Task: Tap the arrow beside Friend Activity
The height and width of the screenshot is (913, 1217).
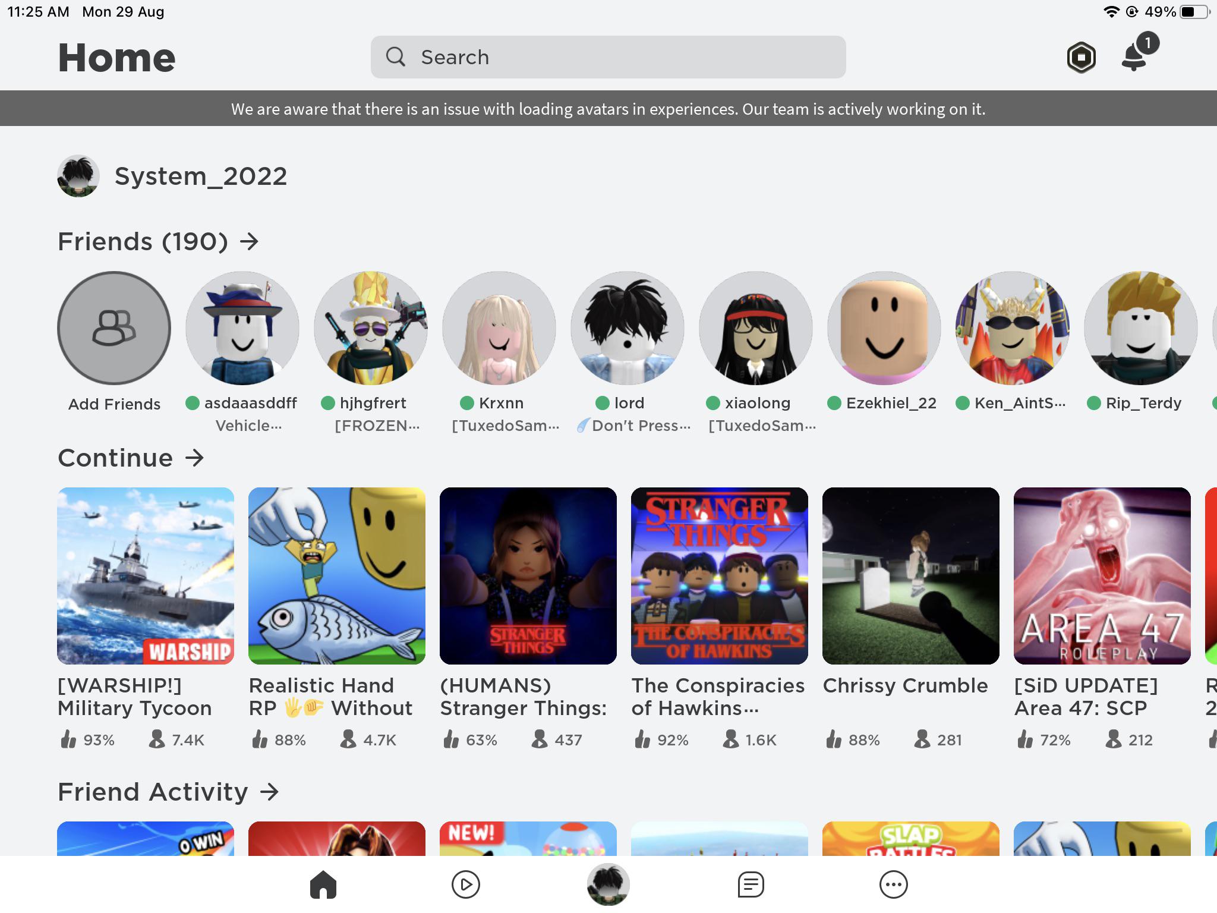Action: click(x=269, y=792)
